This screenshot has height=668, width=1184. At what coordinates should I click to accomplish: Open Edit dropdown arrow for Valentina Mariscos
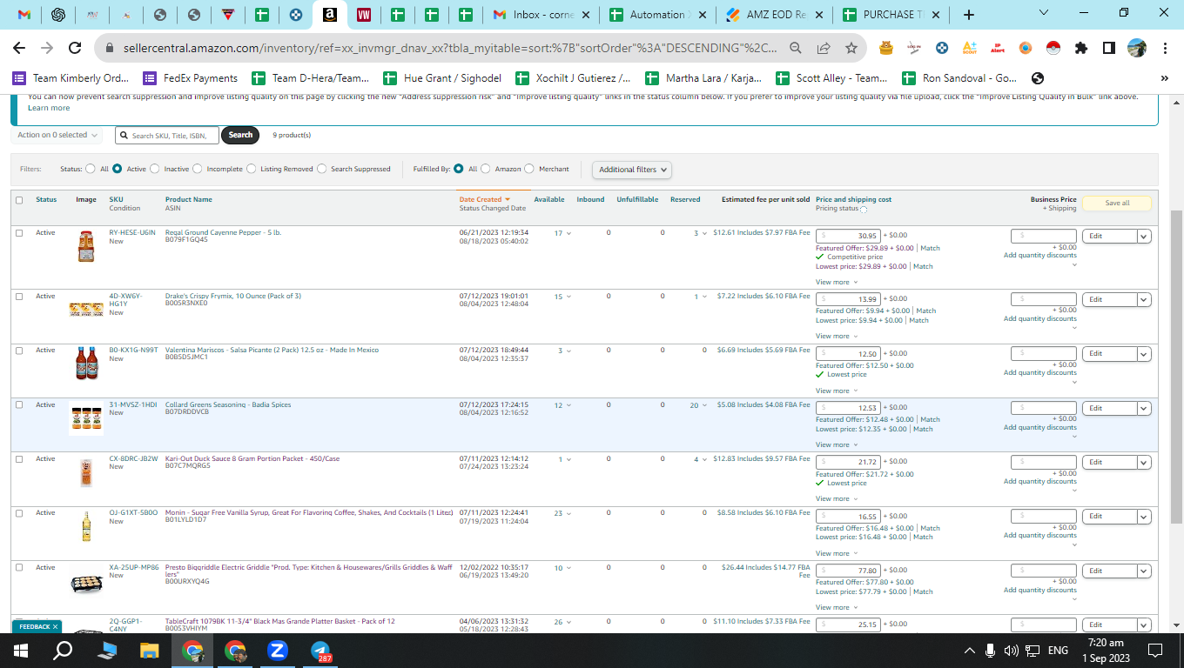1144,354
